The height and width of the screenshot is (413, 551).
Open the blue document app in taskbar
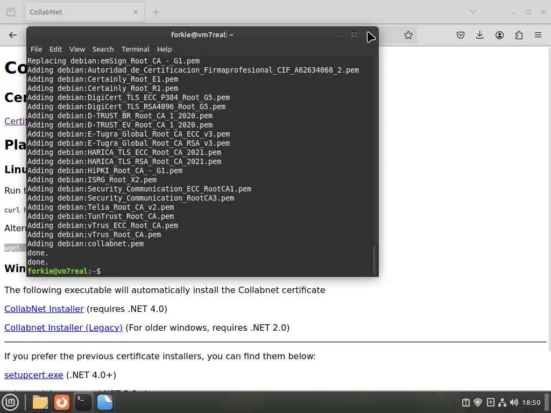(x=105, y=402)
